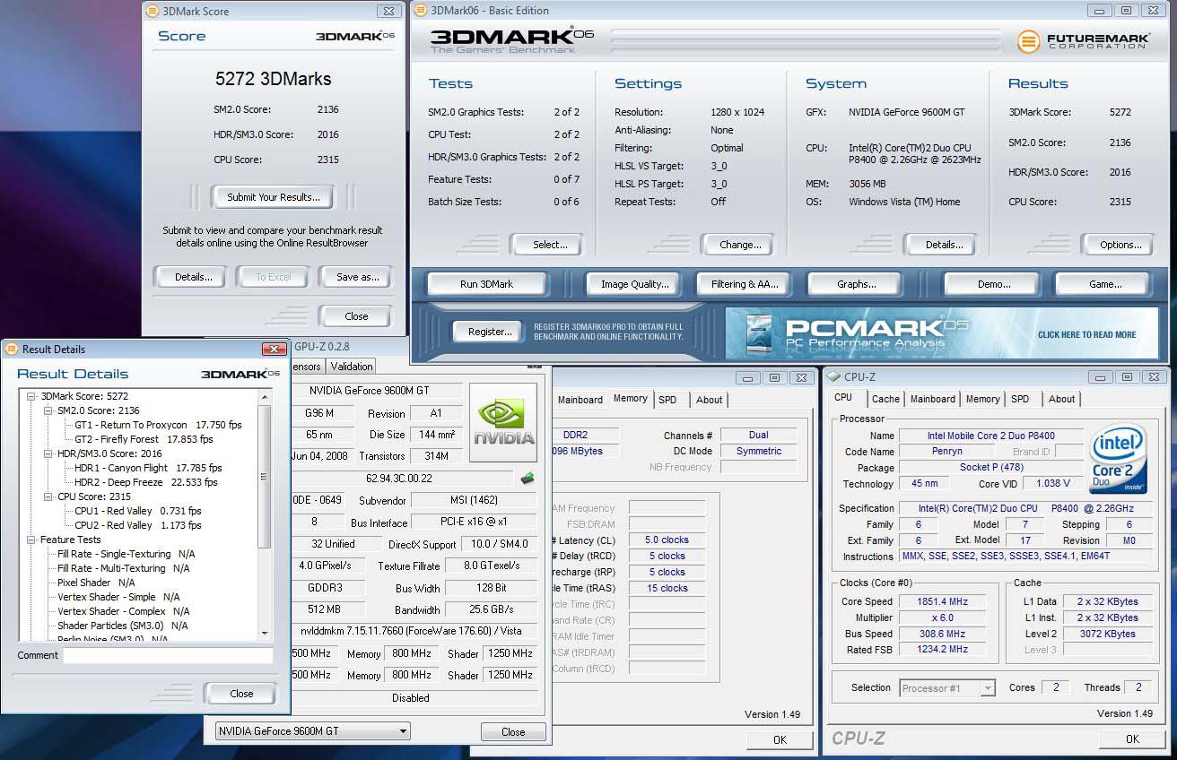Open Mainboard tab in right CPU-Z window
Viewport: 1177px width, 760px height.
[933, 399]
